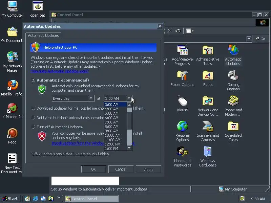
Task: Click time list scrollbar down arrow
Action: 129,148
